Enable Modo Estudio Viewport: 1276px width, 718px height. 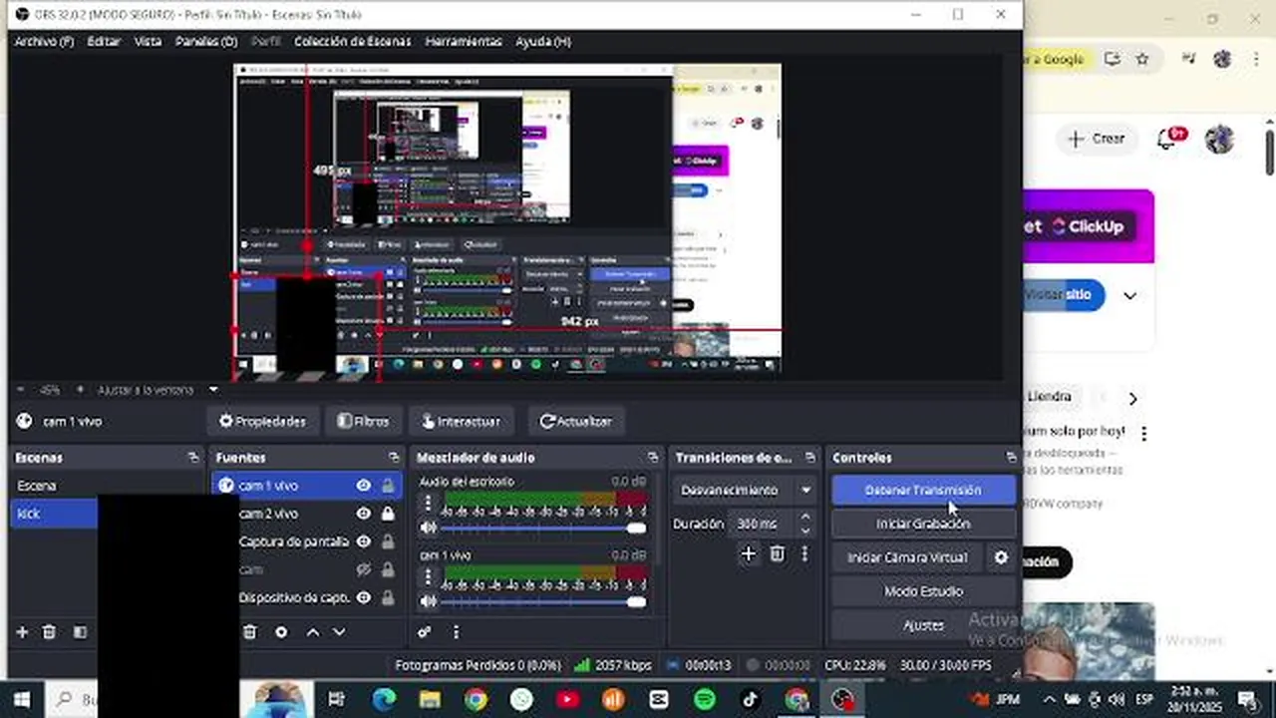click(x=923, y=591)
